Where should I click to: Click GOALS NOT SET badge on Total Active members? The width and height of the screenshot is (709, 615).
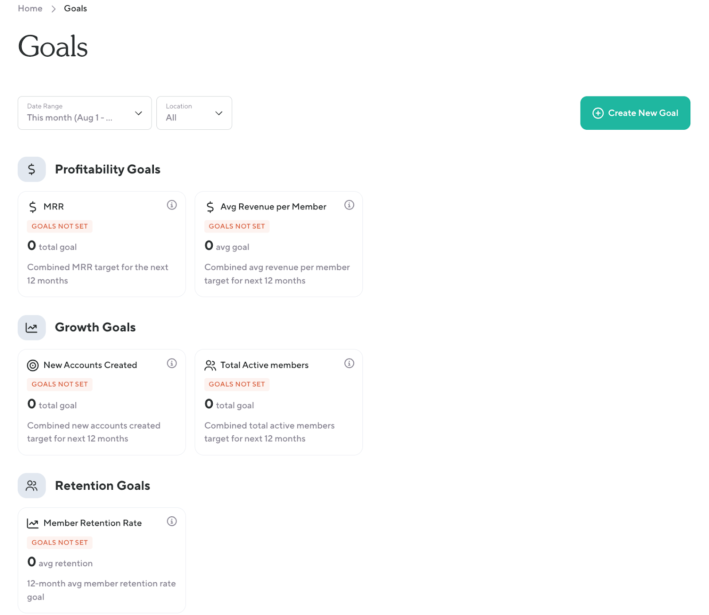[x=237, y=384]
